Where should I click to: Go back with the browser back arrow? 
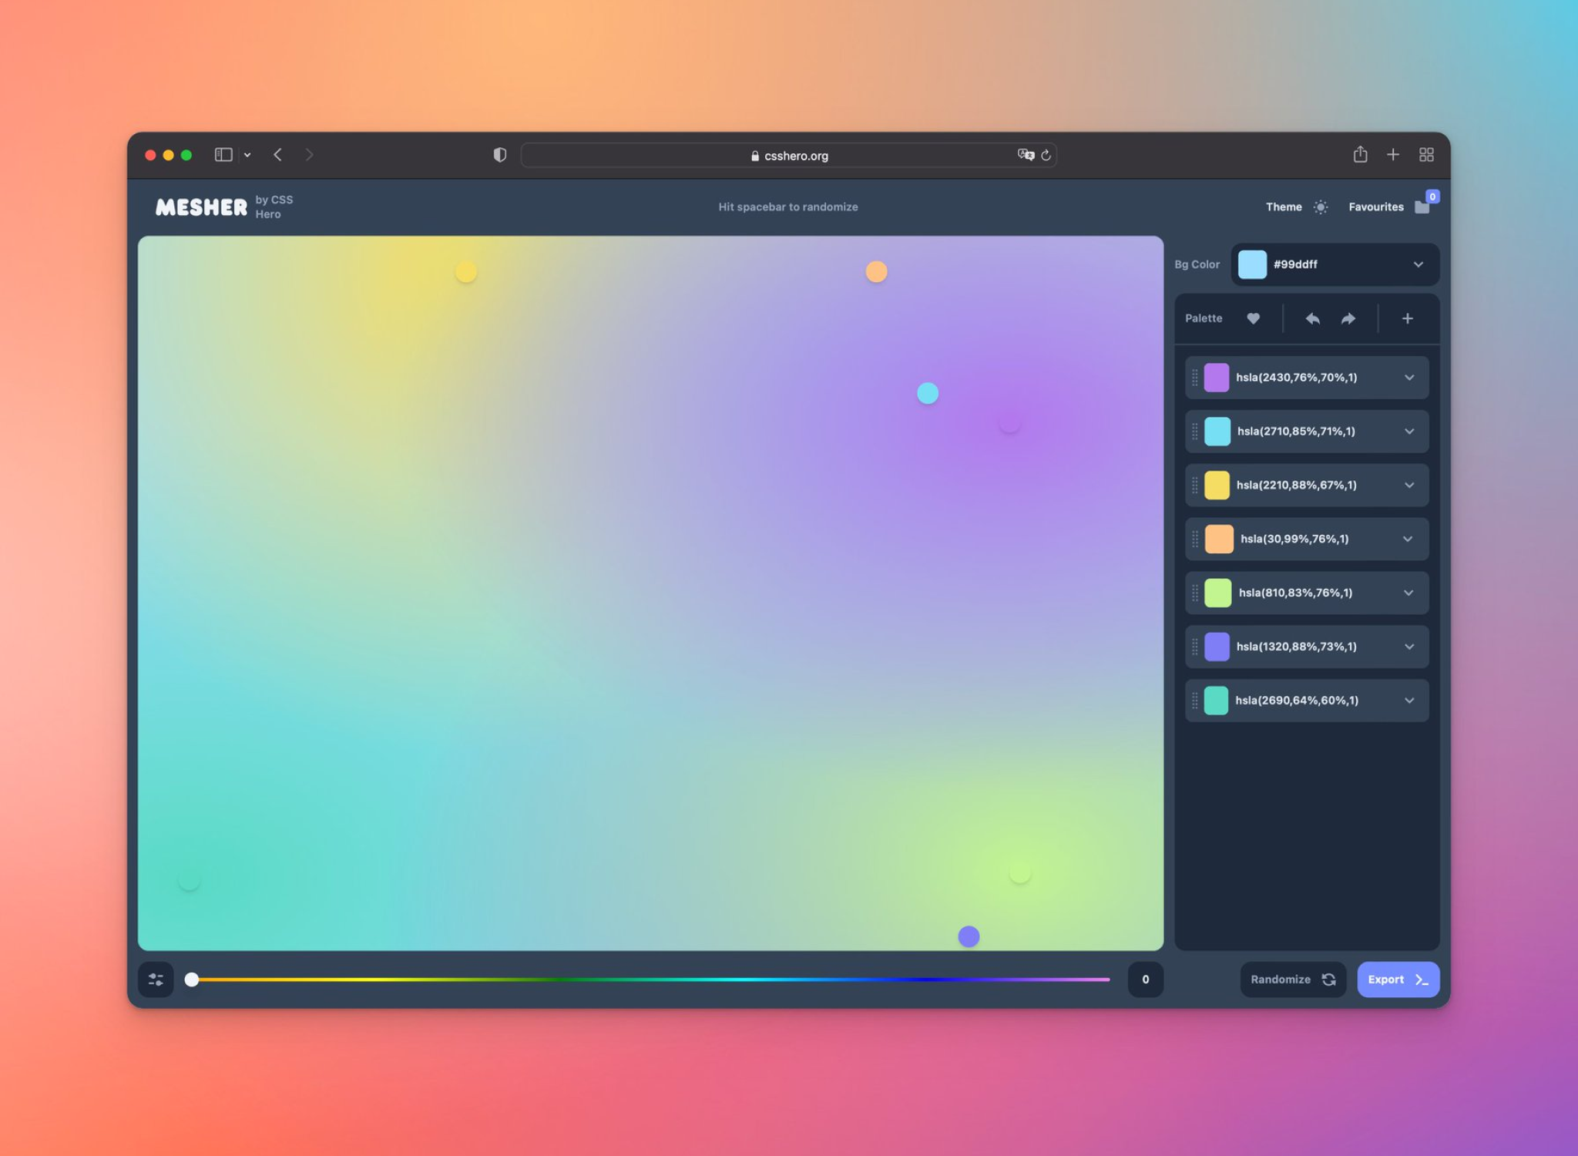click(x=278, y=155)
